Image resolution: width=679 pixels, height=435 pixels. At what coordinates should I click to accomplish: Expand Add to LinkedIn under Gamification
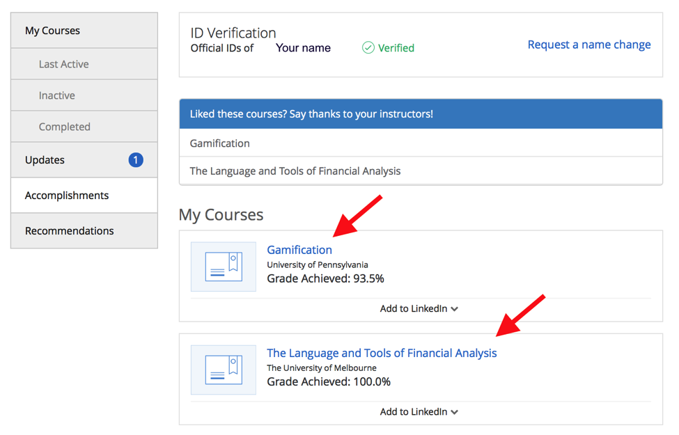(419, 308)
